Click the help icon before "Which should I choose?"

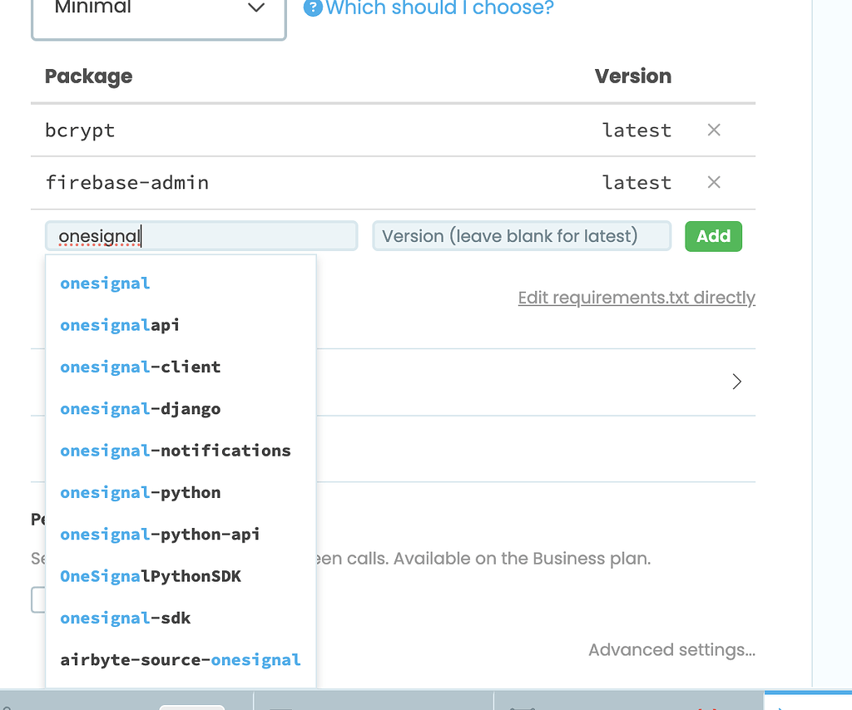(x=312, y=9)
